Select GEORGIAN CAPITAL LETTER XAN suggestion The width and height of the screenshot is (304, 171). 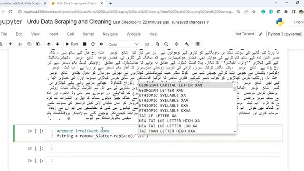[186, 85]
